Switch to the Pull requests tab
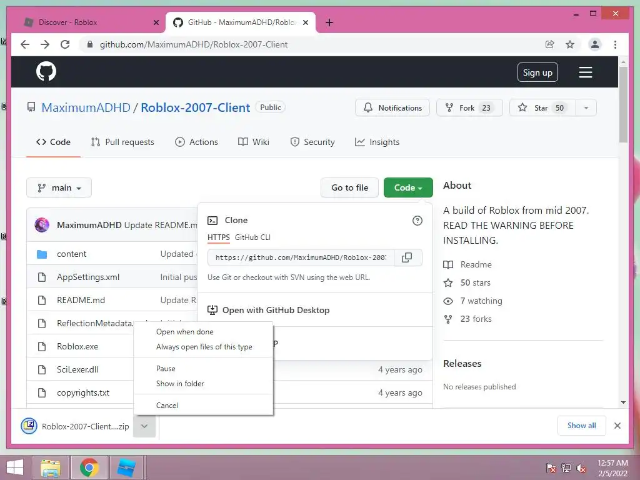The height and width of the screenshot is (480, 640). click(122, 142)
